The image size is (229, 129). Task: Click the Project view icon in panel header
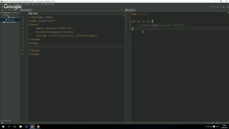point(2,10)
